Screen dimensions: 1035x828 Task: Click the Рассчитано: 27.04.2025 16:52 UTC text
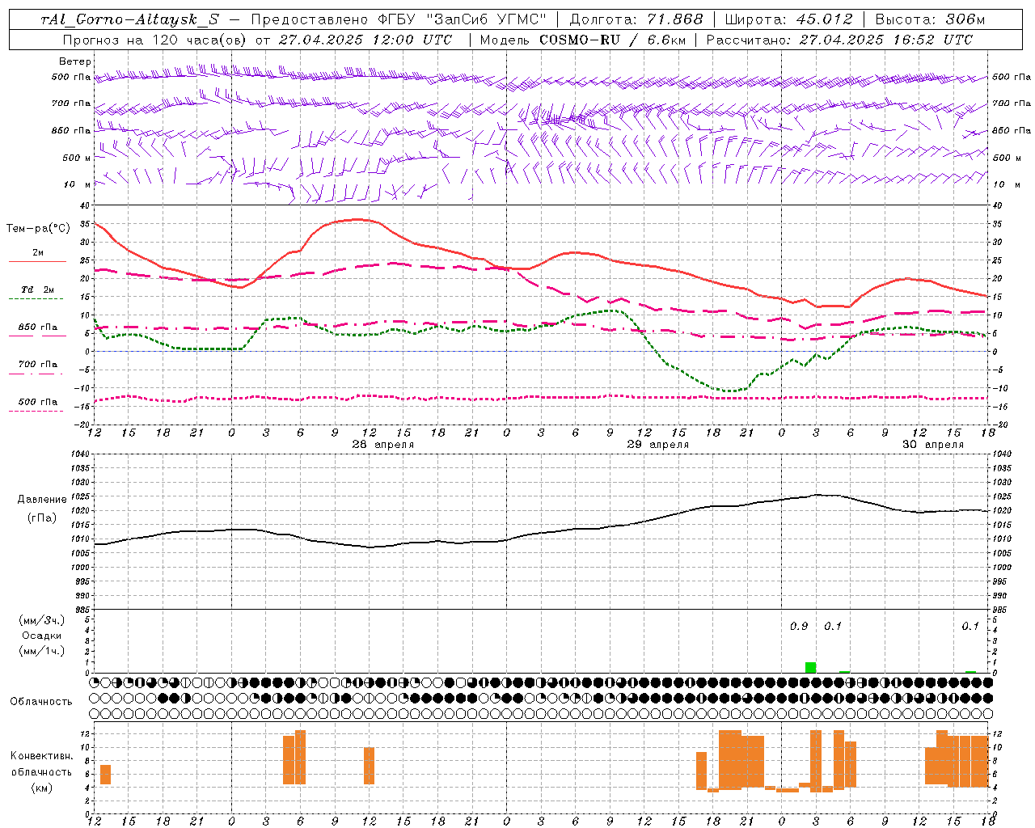click(x=840, y=40)
